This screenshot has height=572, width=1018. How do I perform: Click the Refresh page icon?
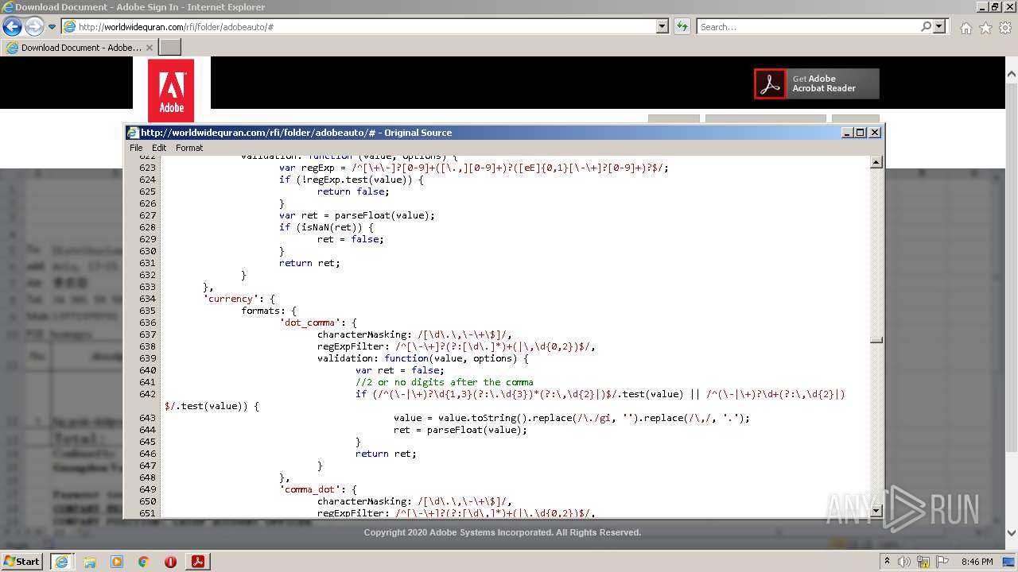point(682,27)
